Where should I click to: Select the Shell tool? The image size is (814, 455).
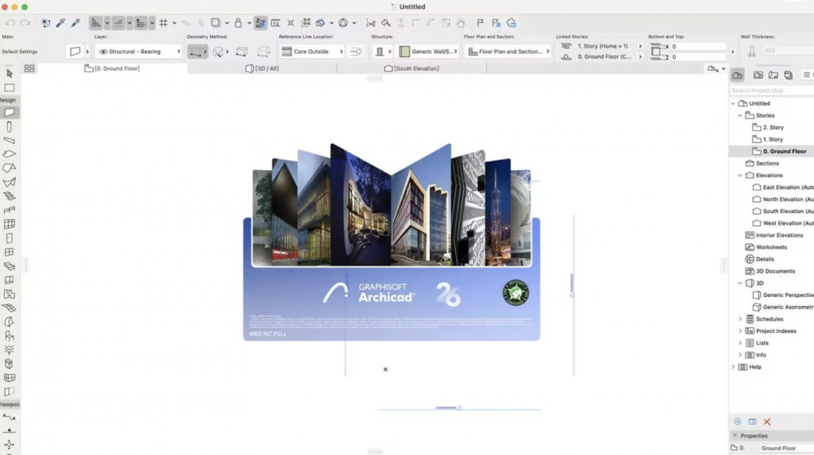click(9, 182)
